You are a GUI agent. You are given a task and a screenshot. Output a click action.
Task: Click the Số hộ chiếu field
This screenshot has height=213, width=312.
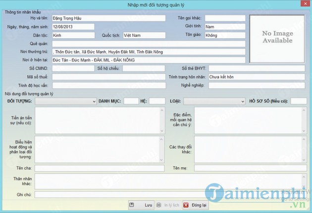pos(144,69)
